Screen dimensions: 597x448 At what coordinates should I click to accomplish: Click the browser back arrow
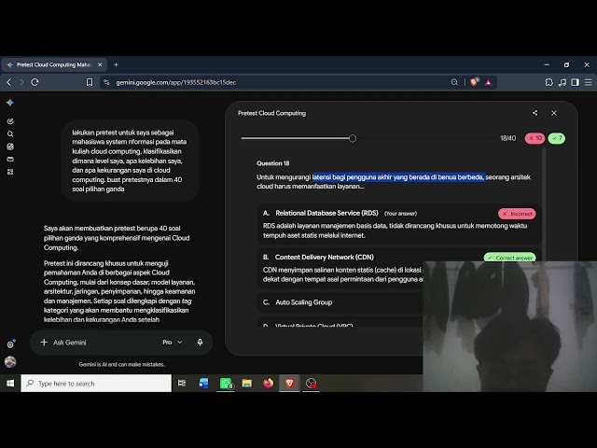[9, 82]
